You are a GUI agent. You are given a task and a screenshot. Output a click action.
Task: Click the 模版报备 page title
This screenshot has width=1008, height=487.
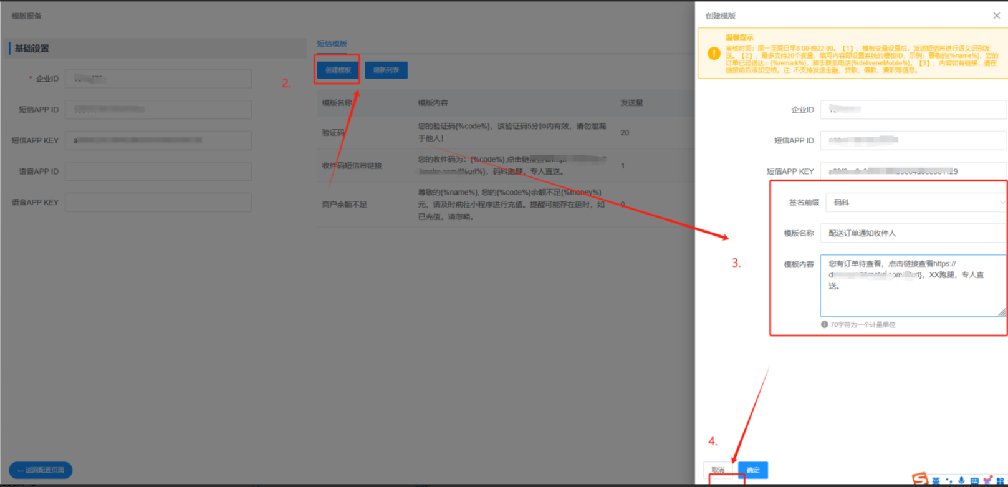(x=26, y=16)
